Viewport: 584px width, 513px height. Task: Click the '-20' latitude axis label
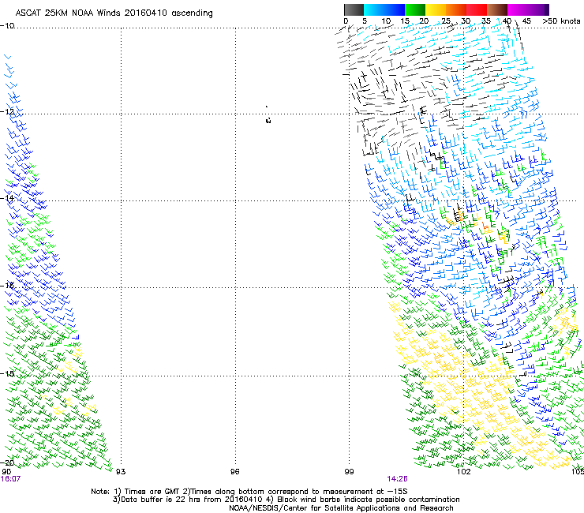(x=7, y=462)
